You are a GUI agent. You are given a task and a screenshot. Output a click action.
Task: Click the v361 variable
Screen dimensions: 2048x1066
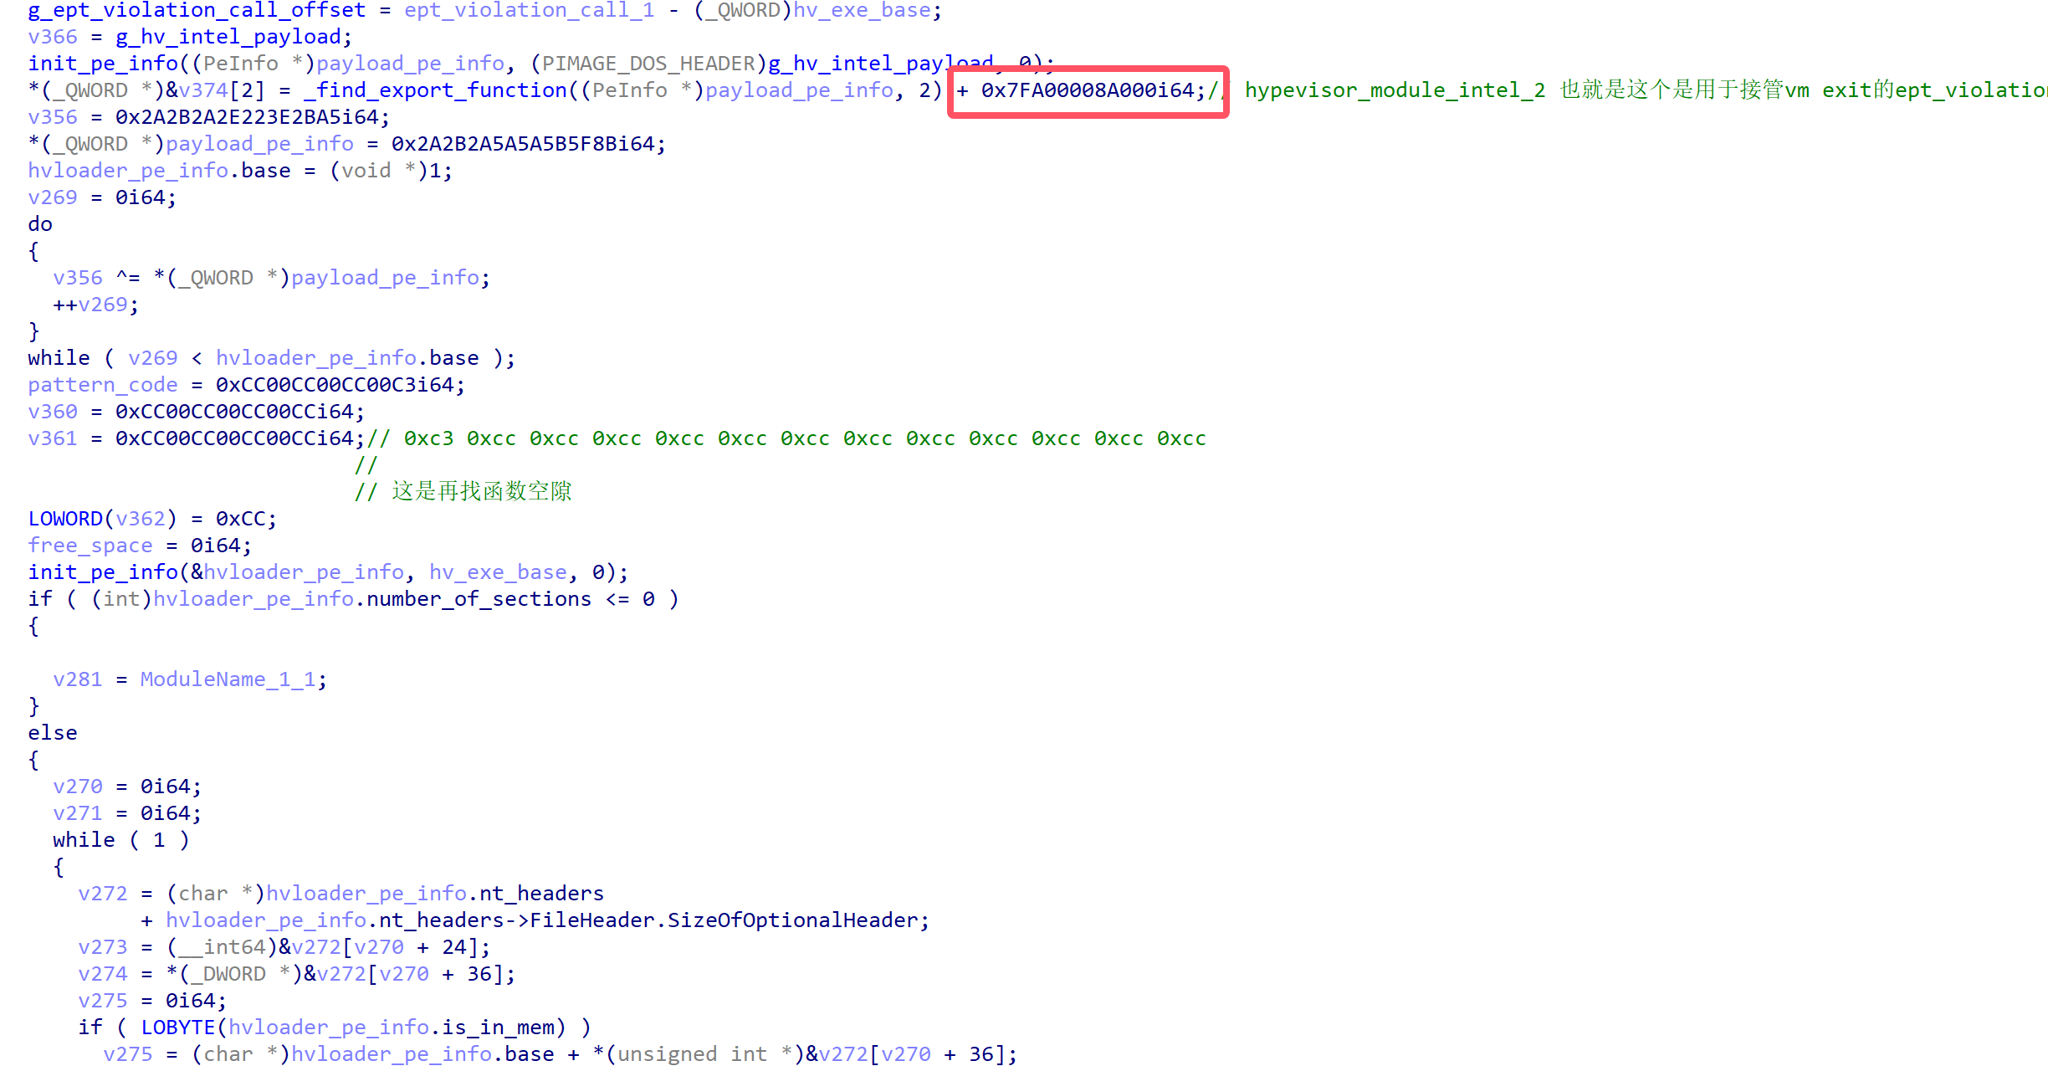coord(53,438)
